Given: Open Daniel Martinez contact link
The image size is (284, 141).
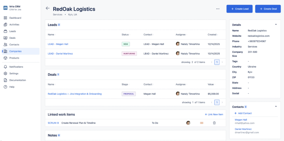Looking at the screenshot, I should (x=243, y=129).
